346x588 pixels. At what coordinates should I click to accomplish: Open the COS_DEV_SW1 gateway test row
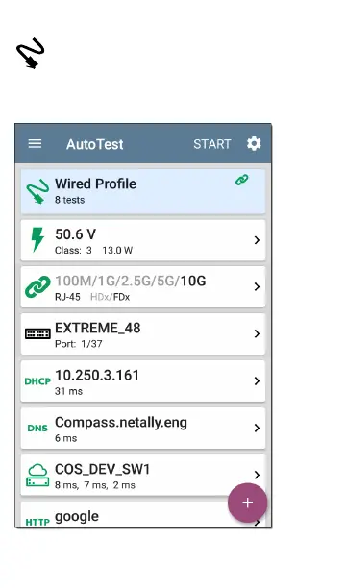143,475
